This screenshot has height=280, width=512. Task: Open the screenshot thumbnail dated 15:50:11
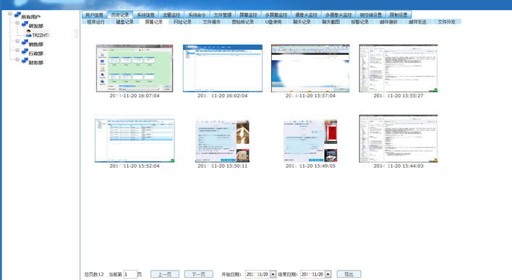222,141
